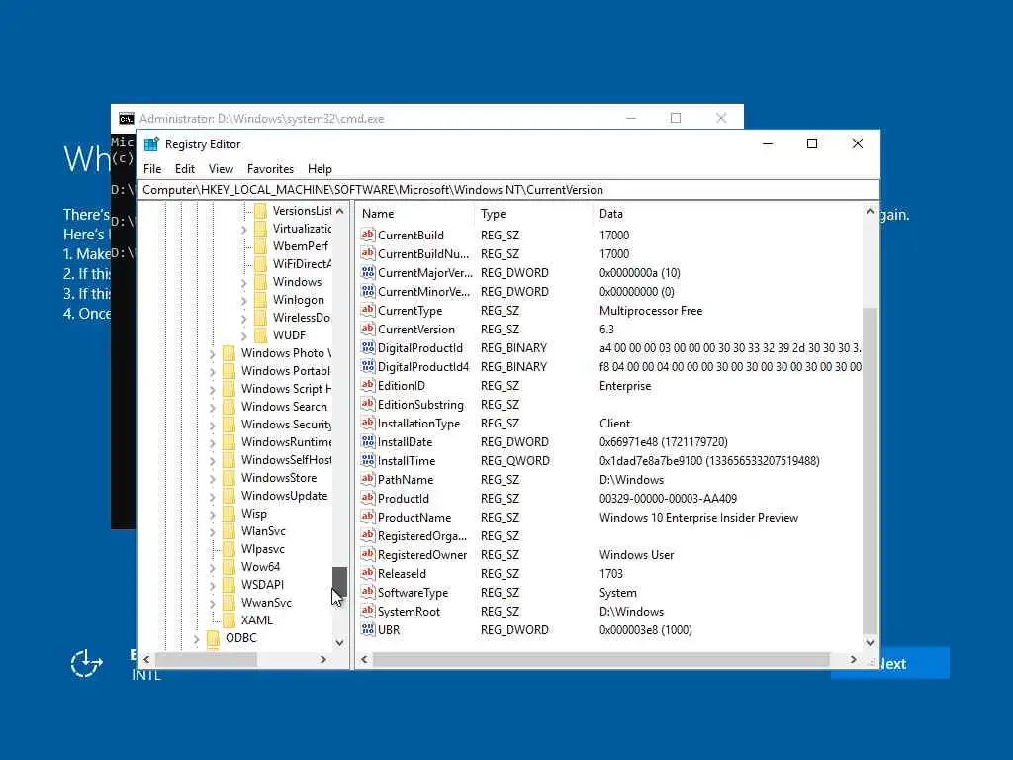The width and height of the screenshot is (1013, 760).
Task: Expand the Virtualization key
Action: [243, 230]
